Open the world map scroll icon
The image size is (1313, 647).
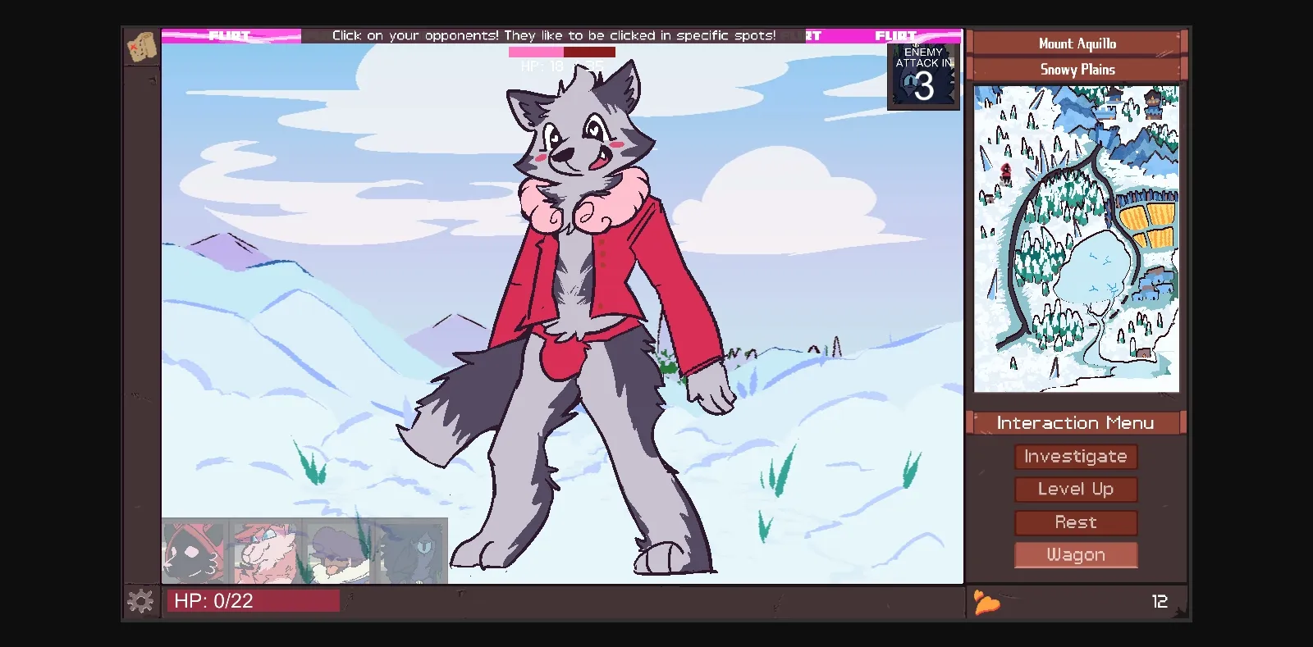pos(142,47)
